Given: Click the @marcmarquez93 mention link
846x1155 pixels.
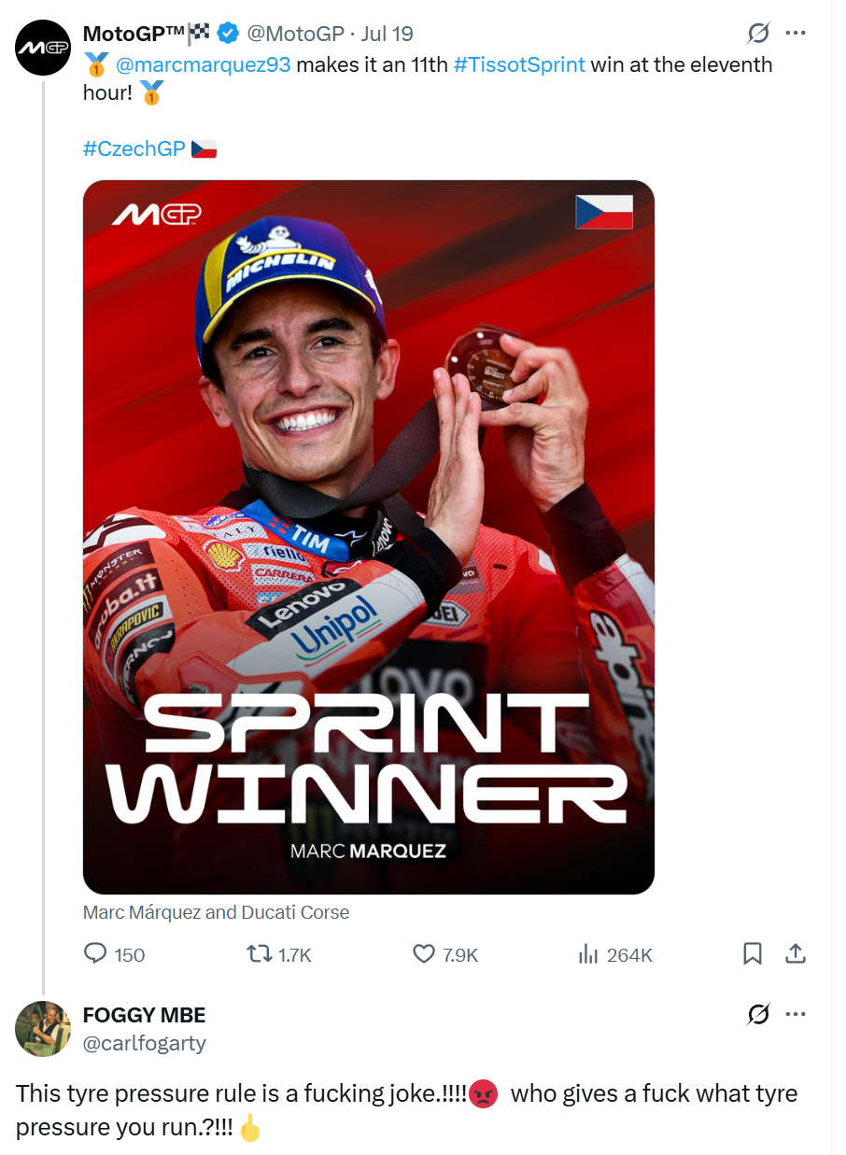Looking at the screenshot, I should [203, 65].
